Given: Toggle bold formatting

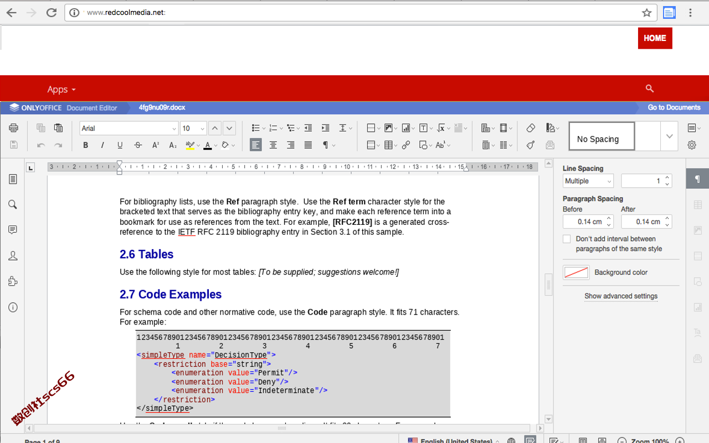Looking at the screenshot, I should pyautogui.click(x=85, y=145).
